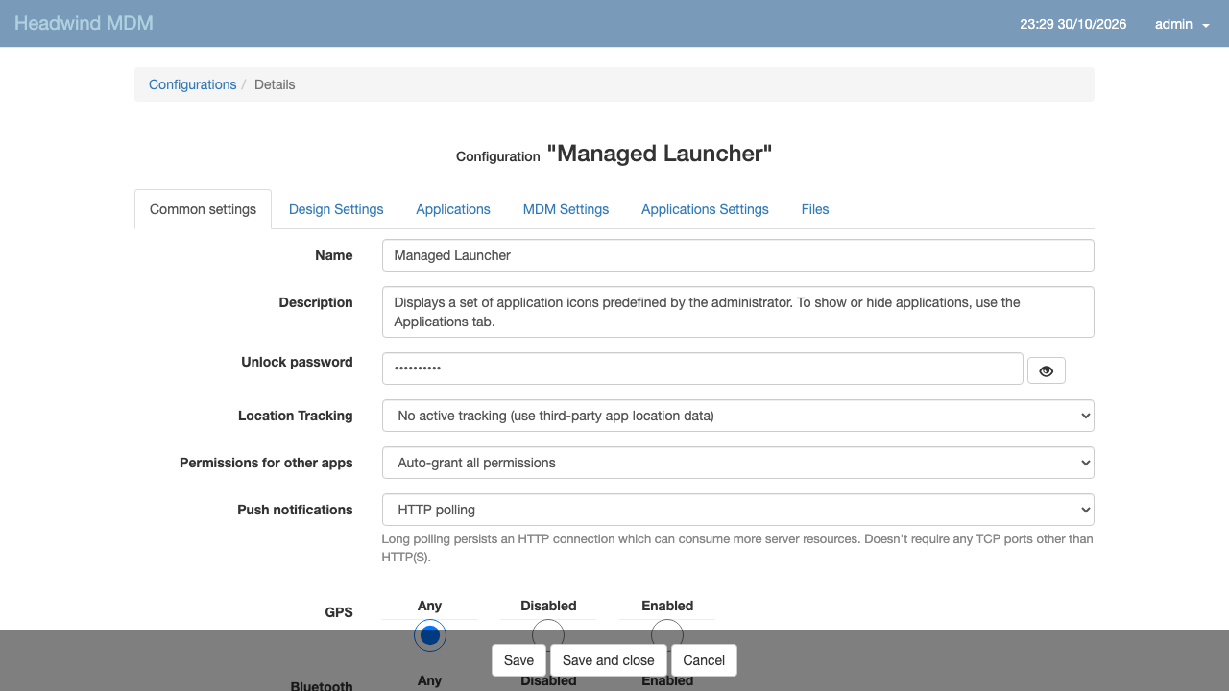The image size is (1229, 691).
Task: Open the Location Tracking dropdown
Action: point(738,416)
